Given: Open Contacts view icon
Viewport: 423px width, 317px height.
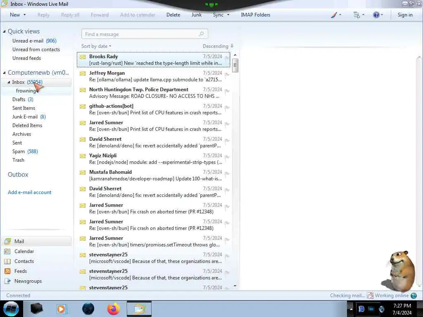Looking at the screenshot, I should [7, 261].
